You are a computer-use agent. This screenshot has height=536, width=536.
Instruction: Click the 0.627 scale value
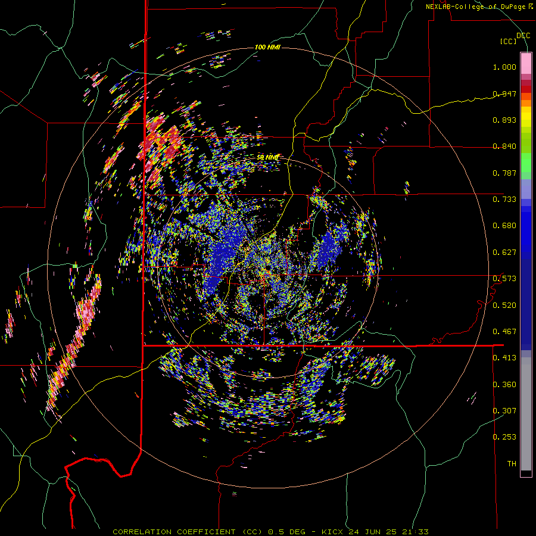coord(504,253)
